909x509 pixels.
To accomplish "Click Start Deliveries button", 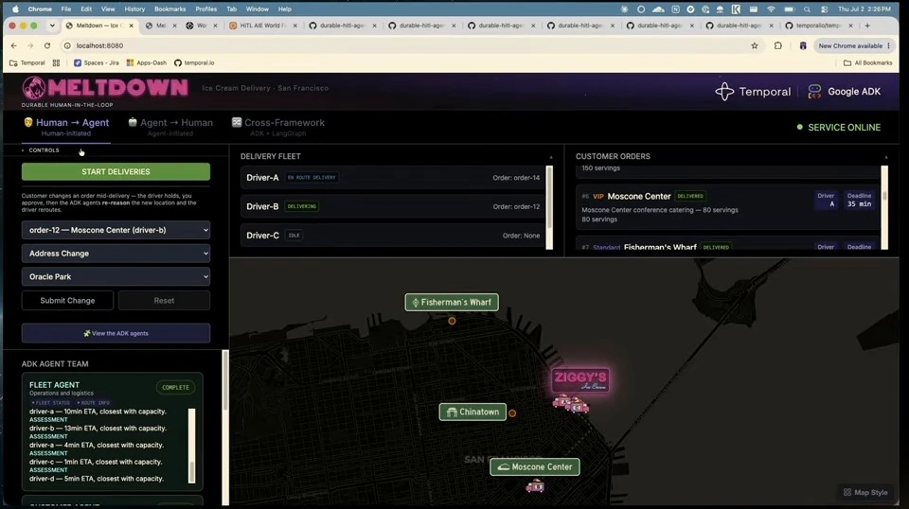I will [116, 172].
